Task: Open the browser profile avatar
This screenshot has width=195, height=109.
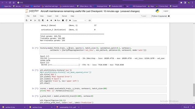Action: click(x=189, y=3)
